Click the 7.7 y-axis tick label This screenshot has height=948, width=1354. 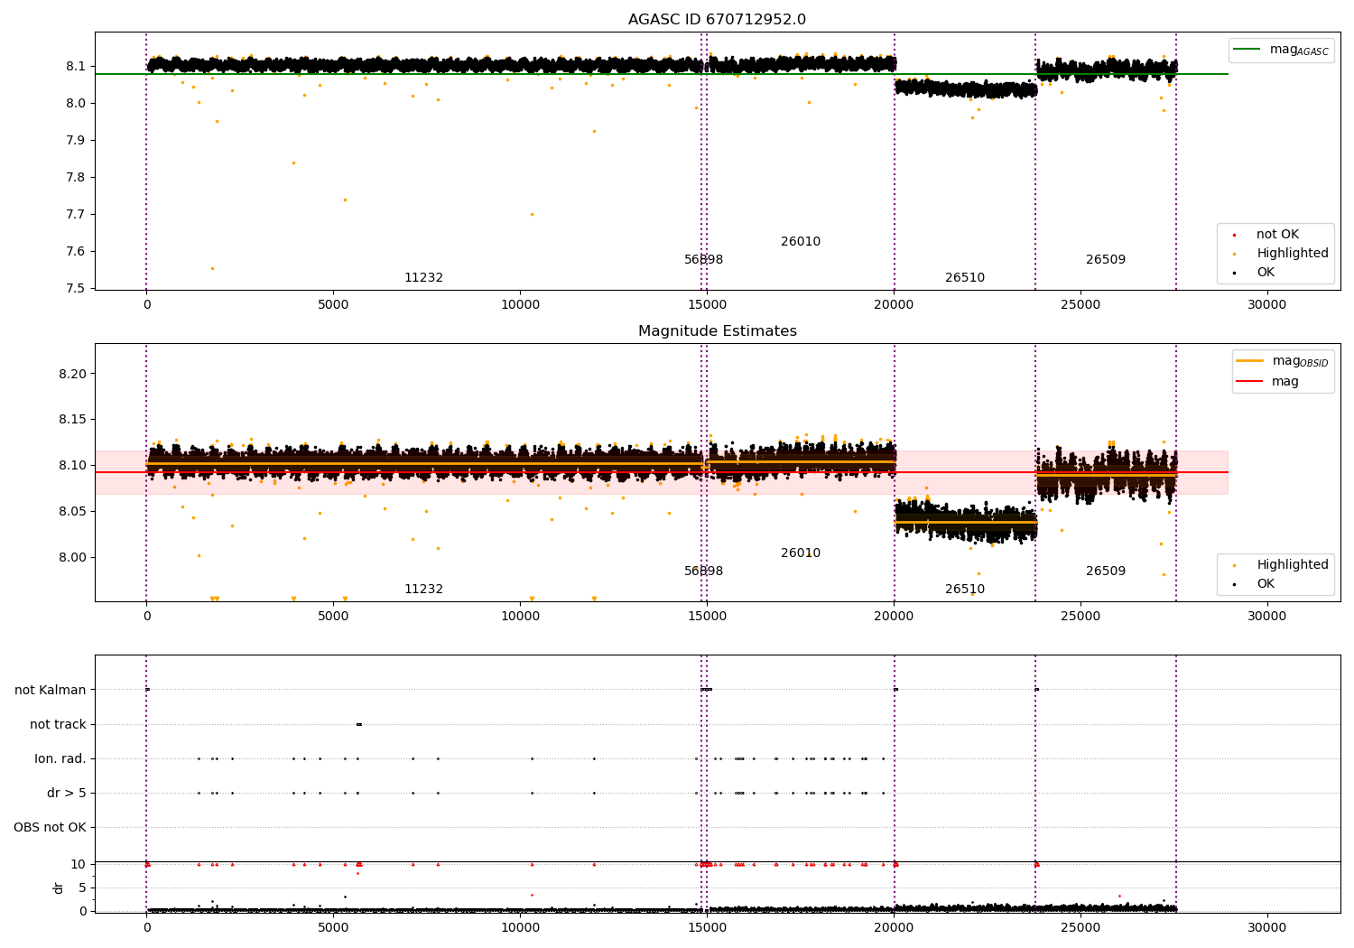pos(76,214)
